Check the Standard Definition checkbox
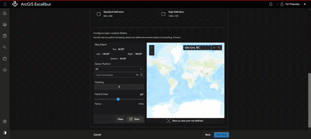This screenshot has height=139, width=311. click(x=99, y=14)
